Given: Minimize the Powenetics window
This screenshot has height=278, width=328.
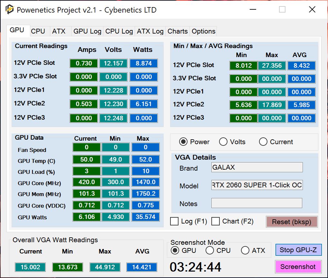Looking at the screenshot, I should tap(253, 9).
